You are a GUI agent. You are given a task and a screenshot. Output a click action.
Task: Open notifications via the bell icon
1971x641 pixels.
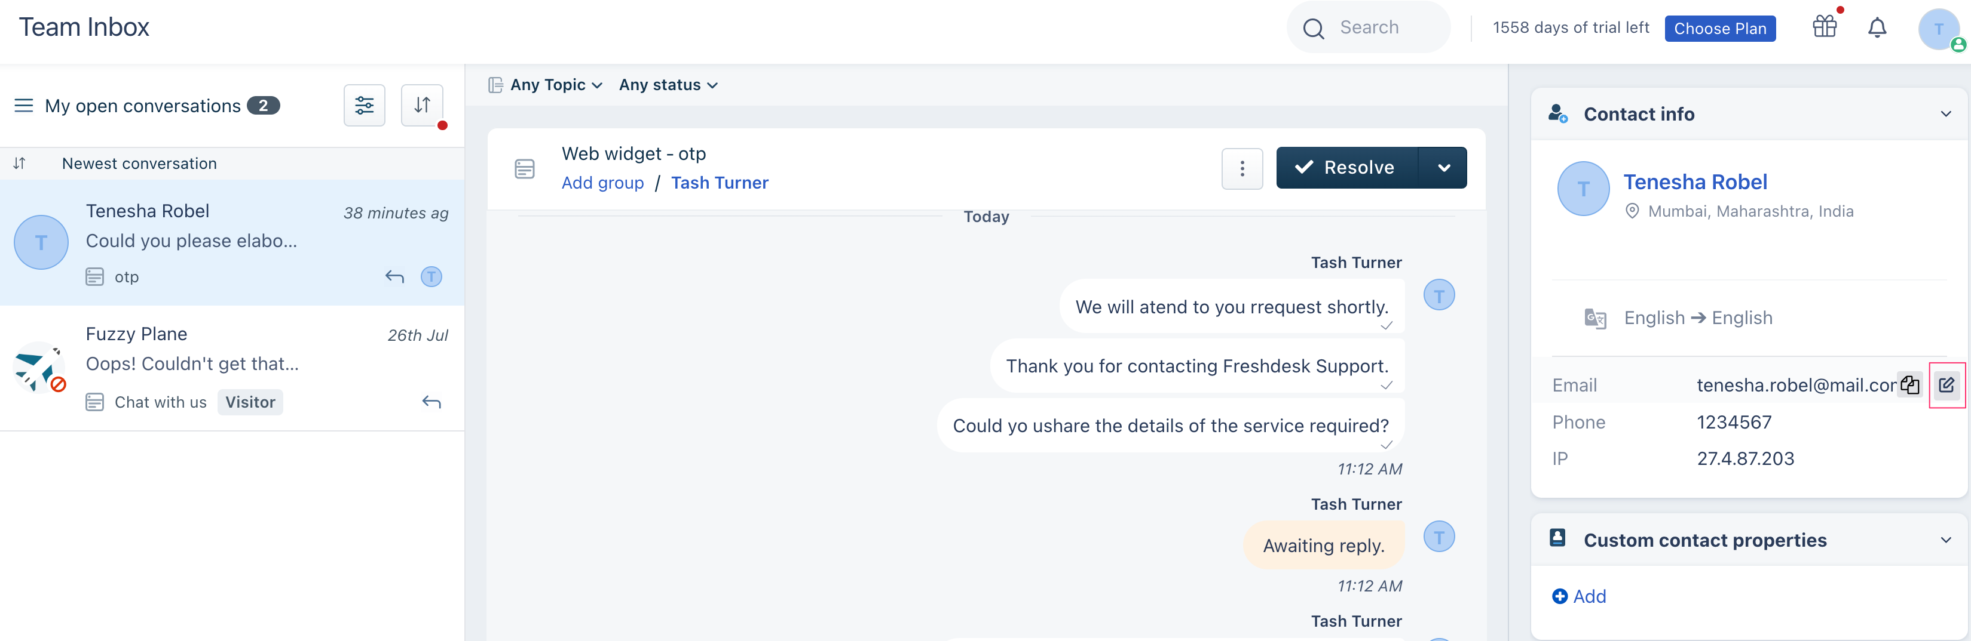pos(1878,27)
